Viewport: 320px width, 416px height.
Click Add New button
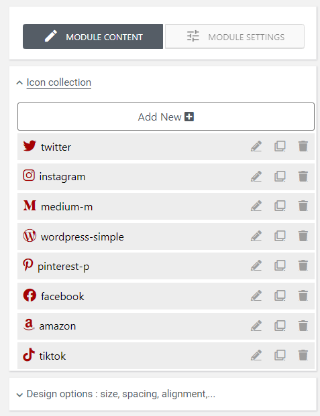click(x=166, y=117)
